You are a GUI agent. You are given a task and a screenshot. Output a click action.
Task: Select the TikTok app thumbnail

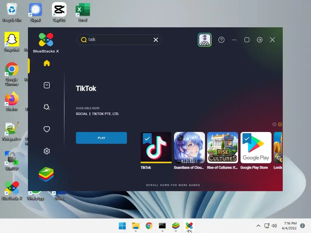point(156,148)
